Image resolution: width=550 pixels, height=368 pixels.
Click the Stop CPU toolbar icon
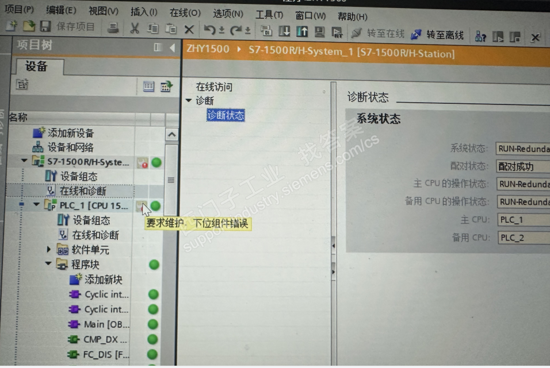pyautogui.click(x=514, y=37)
